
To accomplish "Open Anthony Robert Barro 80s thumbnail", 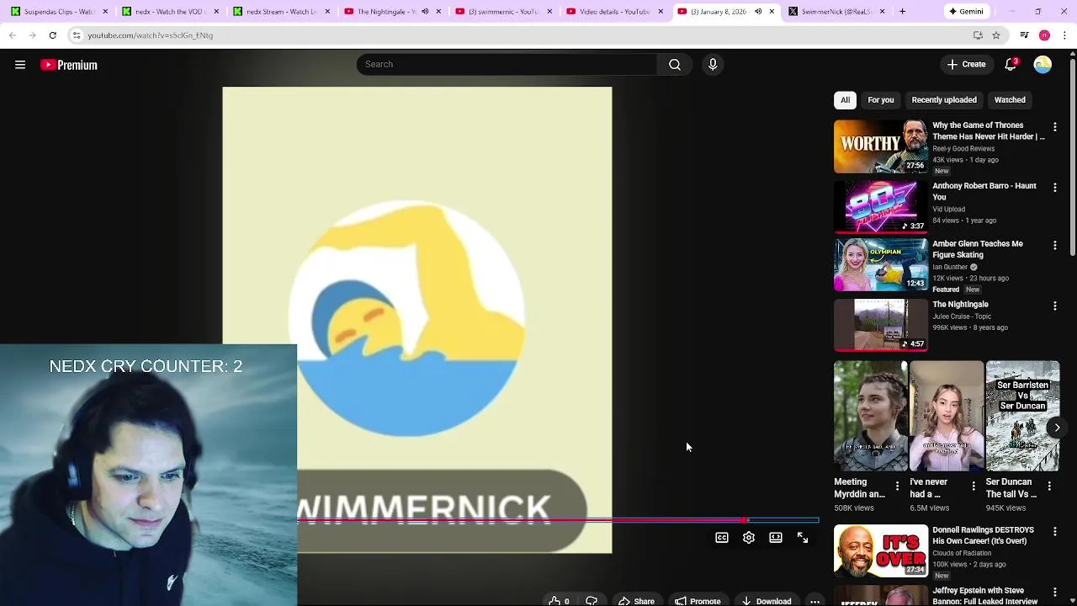I will tap(881, 207).
